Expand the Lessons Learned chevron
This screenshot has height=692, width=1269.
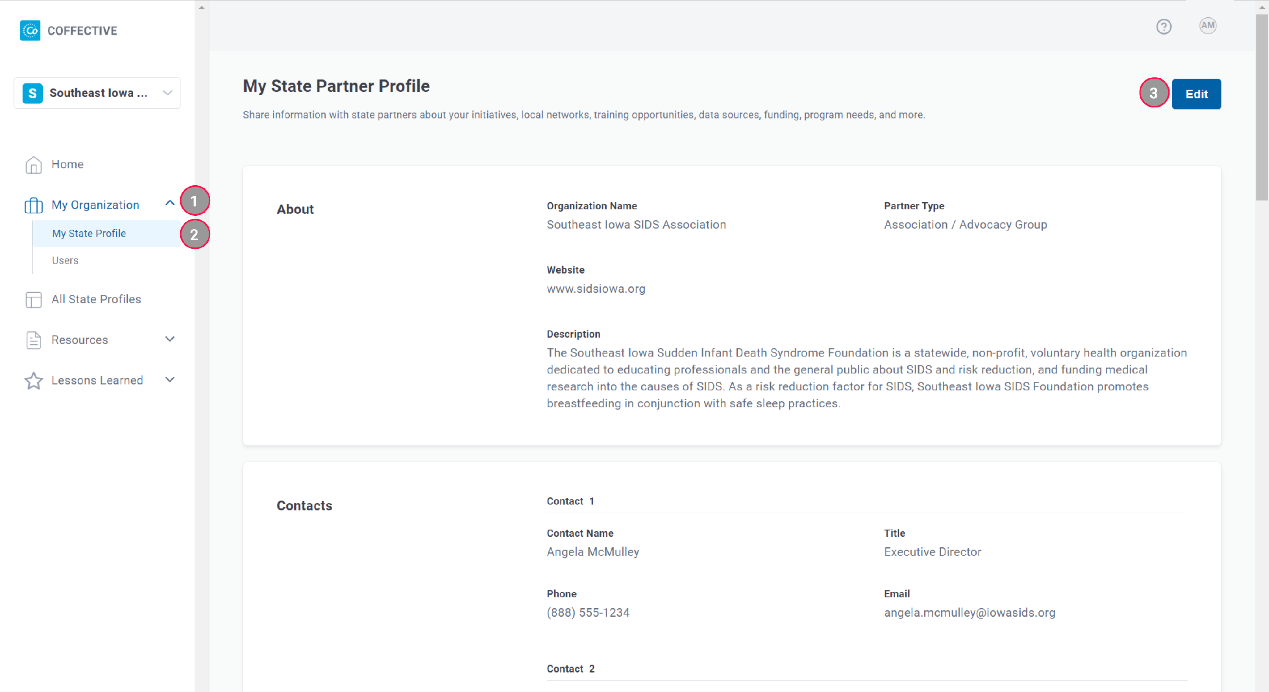[170, 380]
